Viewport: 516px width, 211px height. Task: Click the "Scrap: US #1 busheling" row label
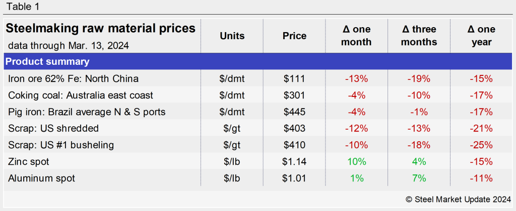point(61,145)
